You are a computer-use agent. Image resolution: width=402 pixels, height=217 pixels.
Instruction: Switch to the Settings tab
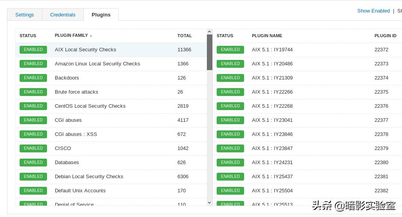tap(25, 15)
